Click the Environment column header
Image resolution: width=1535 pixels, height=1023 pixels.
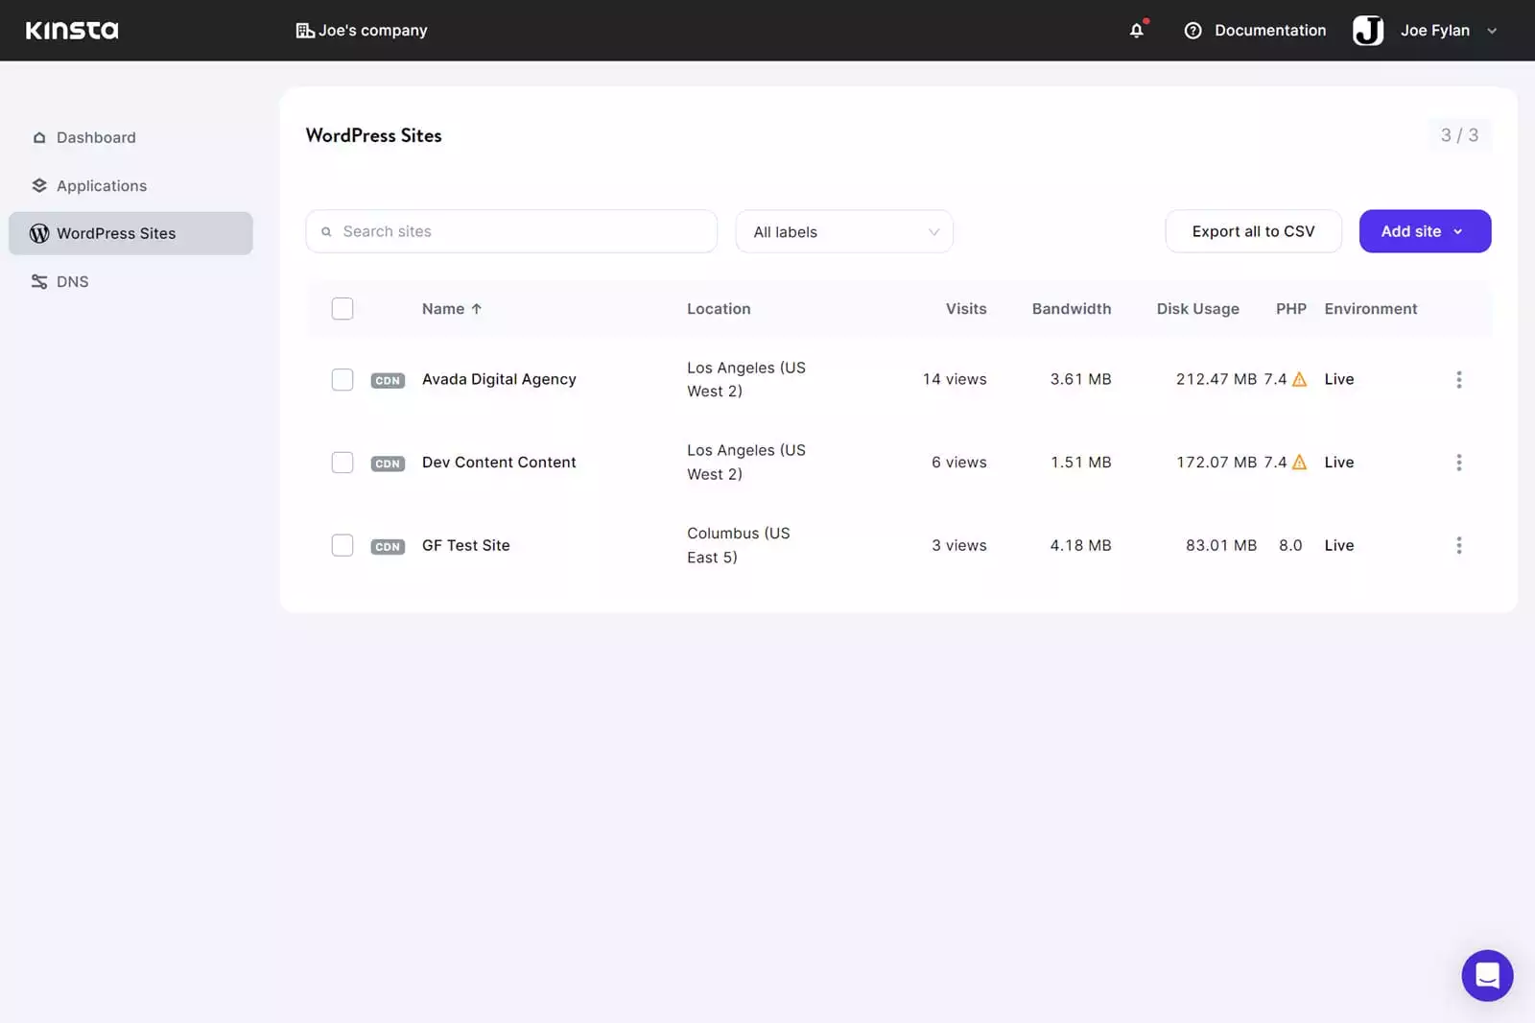(1371, 309)
